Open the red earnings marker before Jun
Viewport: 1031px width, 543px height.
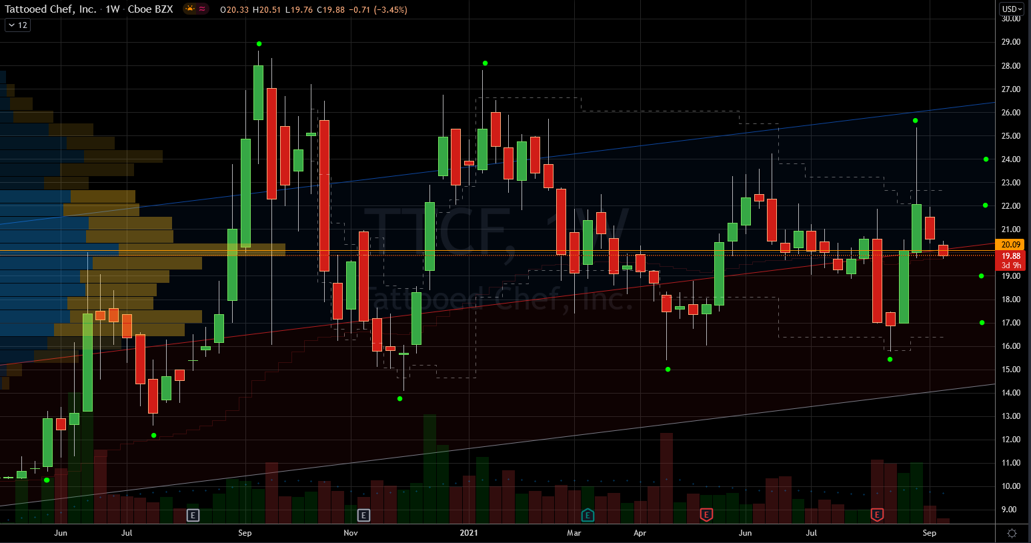(x=706, y=515)
